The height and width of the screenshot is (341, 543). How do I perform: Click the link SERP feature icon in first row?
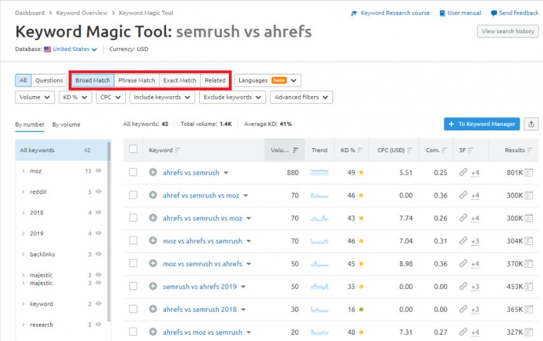click(464, 172)
